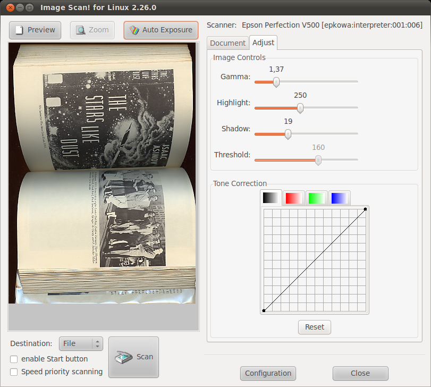Image resolution: width=431 pixels, height=387 pixels.
Task: Click the Highlight value 250
Action: (300, 95)
